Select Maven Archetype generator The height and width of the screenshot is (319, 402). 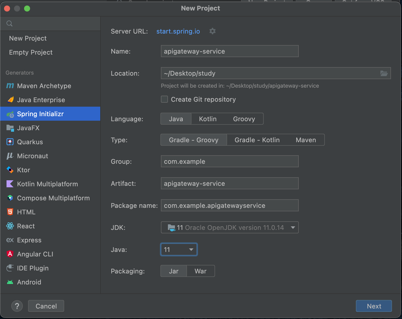[50, 86]
